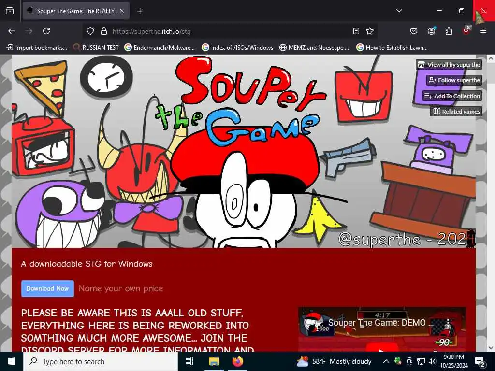495x371 pixels.
Task: Open Related games button
Action: [x=456, y=112]
